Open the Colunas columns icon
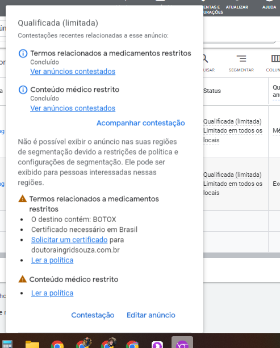The image size is (280, 348). point(275,59)
